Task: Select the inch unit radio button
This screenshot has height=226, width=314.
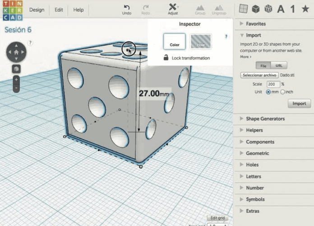Action: tap(282, 92)
